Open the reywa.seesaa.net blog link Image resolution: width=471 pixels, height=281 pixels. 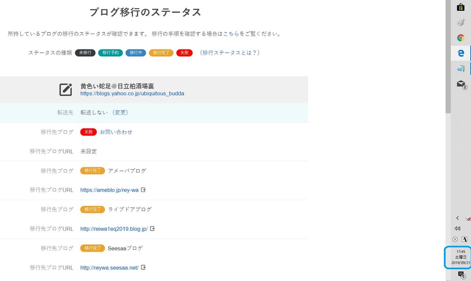click(109, 267)
